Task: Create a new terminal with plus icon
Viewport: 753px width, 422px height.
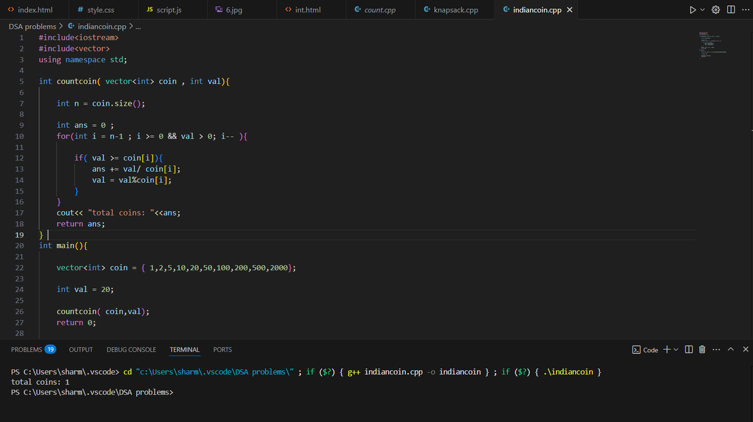Action: click(666, 349)
